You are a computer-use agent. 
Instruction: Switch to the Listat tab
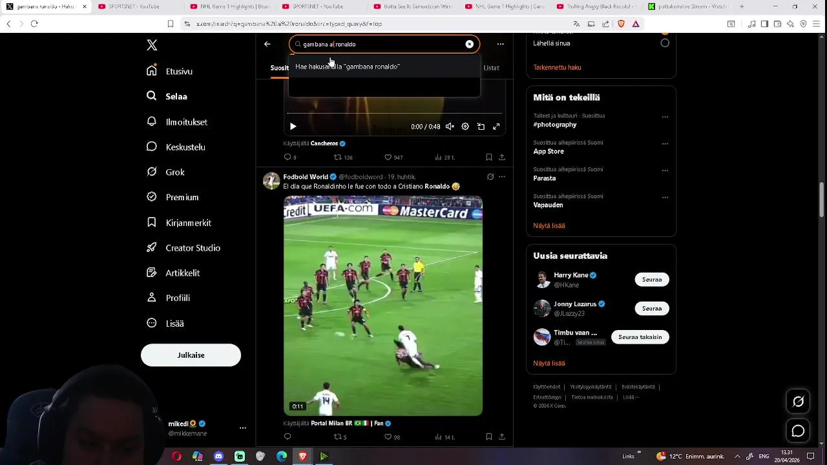tap(491, 68)
